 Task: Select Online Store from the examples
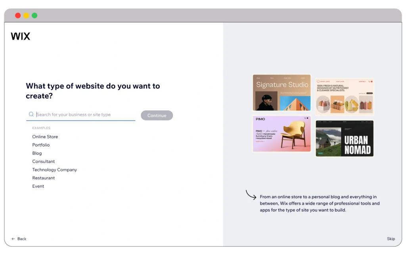45,136
